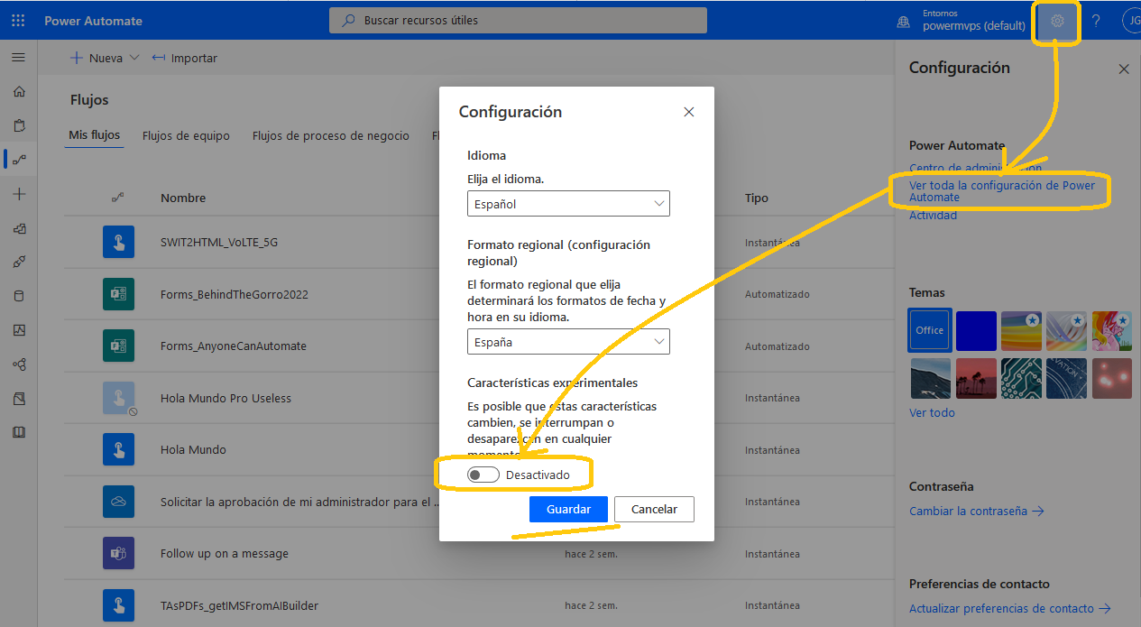Viewport: 1141px width, 627px height.
Task: Click the disabled Hola Mundo Pro Useless icon
Action: [118, 398]
